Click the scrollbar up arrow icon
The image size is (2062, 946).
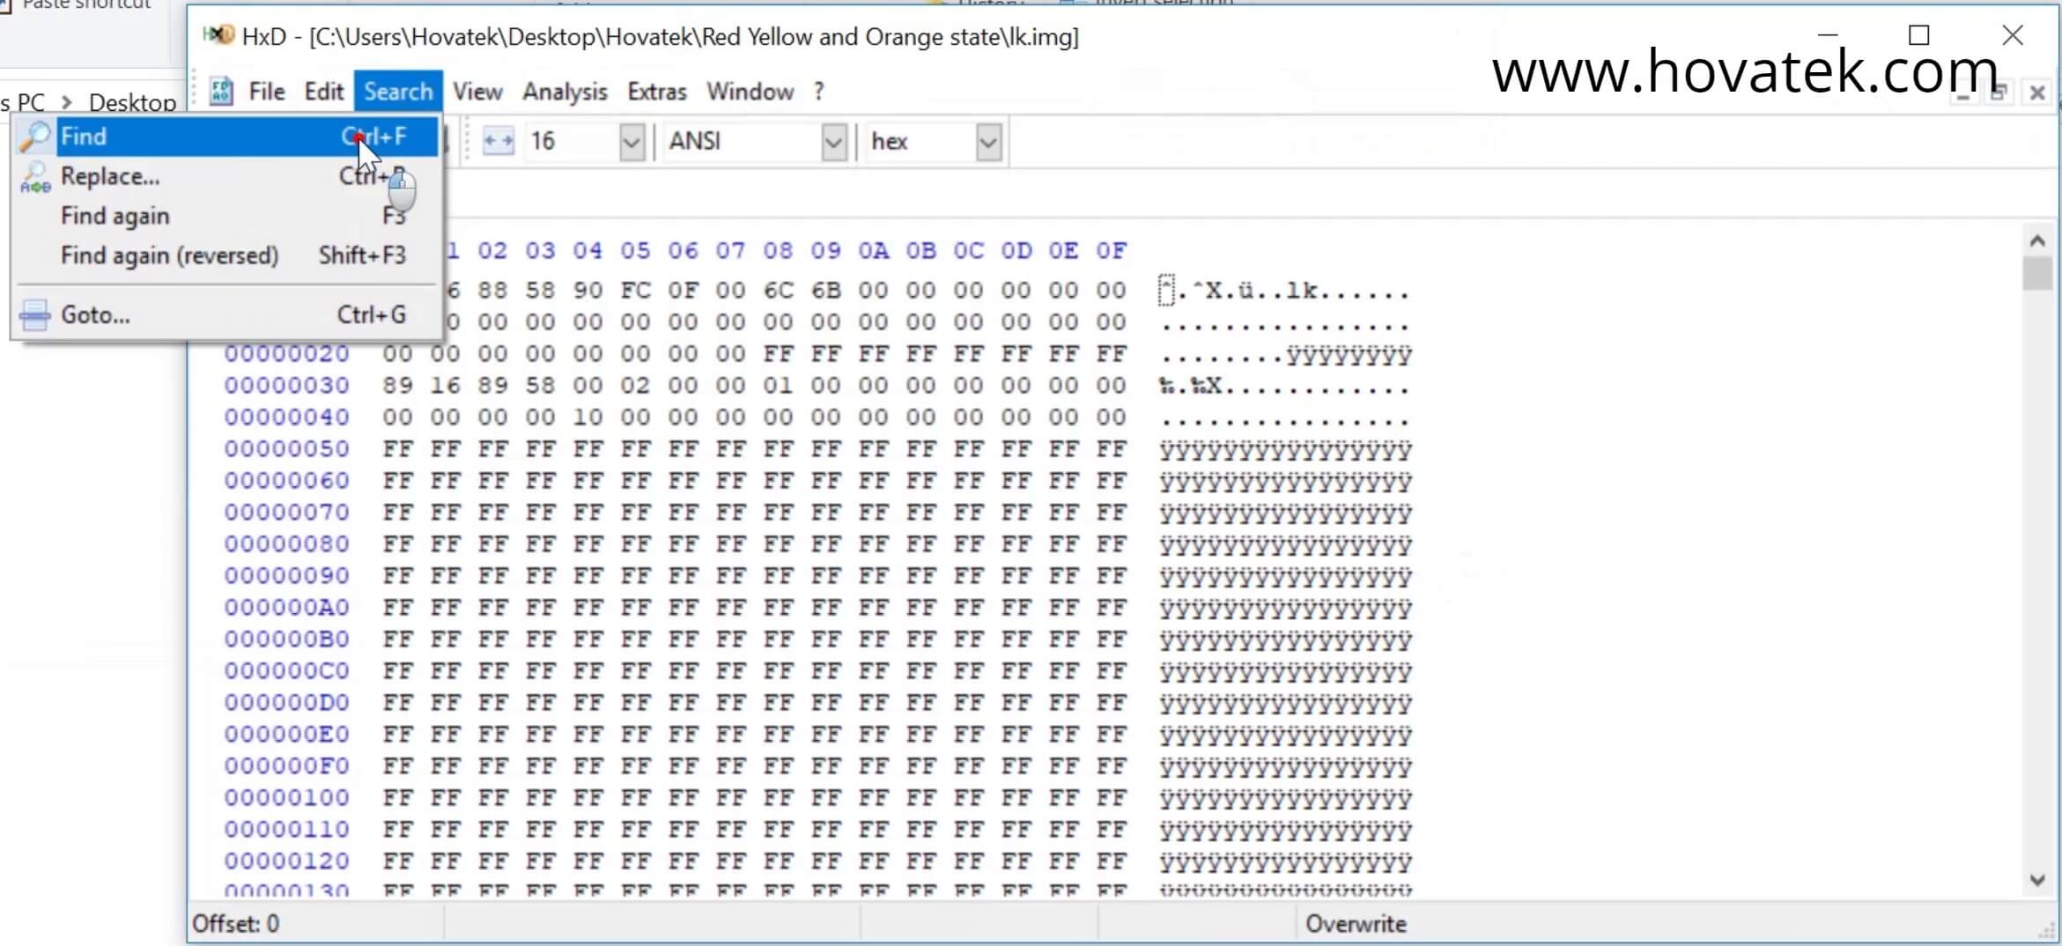click(2037, 239)
